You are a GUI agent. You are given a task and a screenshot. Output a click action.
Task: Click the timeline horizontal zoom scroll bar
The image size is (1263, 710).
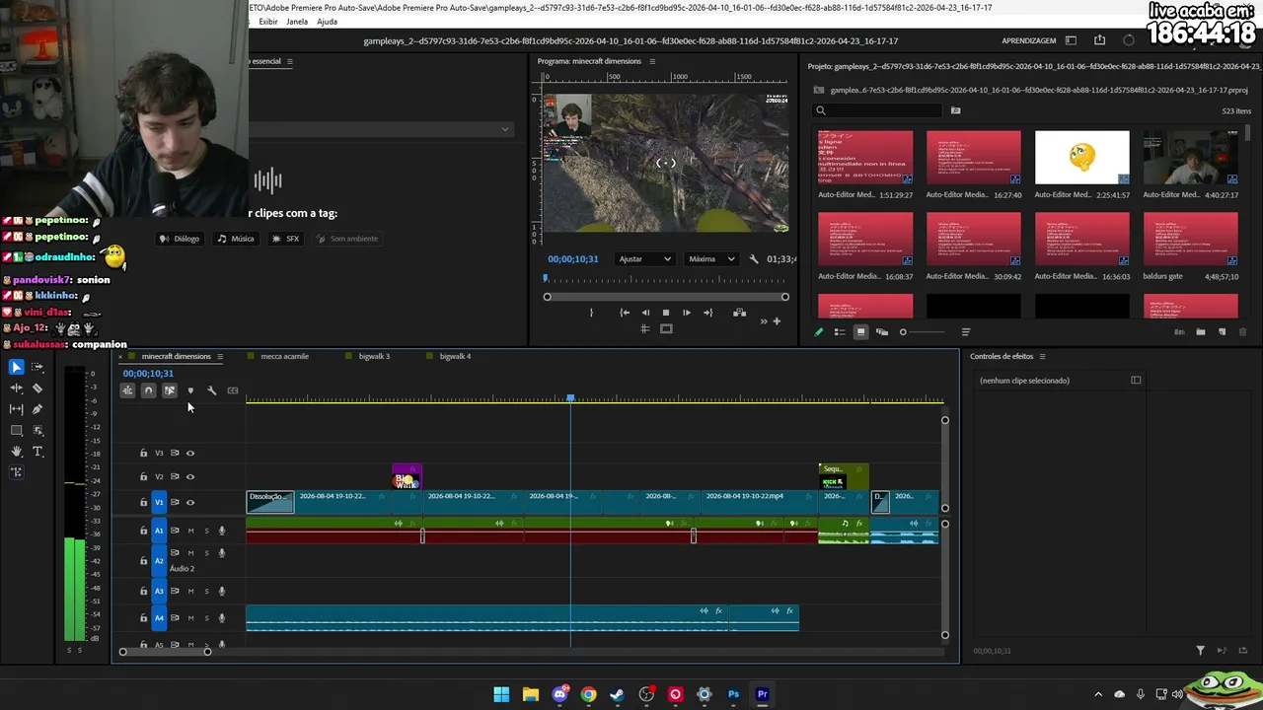tap(165, 652)
